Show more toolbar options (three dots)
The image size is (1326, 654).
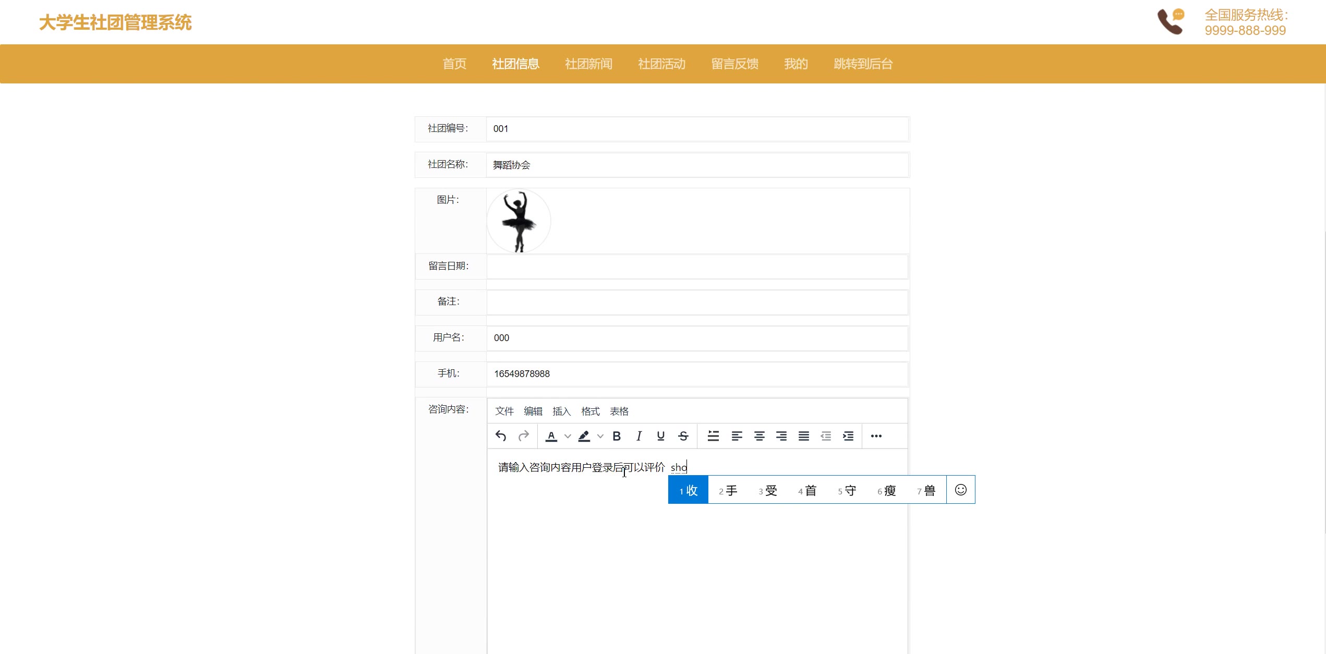tap(876, 436)
